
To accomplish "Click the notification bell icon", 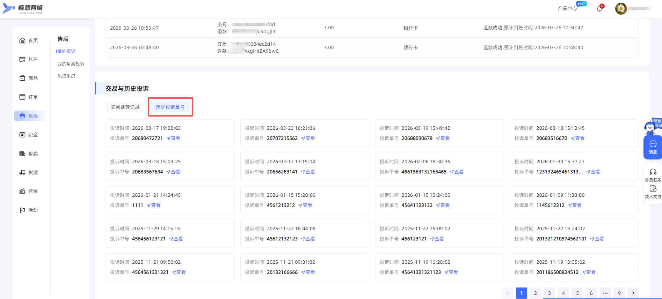I will (x=599, y=9).
